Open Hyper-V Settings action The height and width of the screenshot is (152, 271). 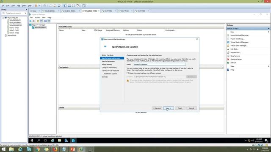(x=238, y=39)
